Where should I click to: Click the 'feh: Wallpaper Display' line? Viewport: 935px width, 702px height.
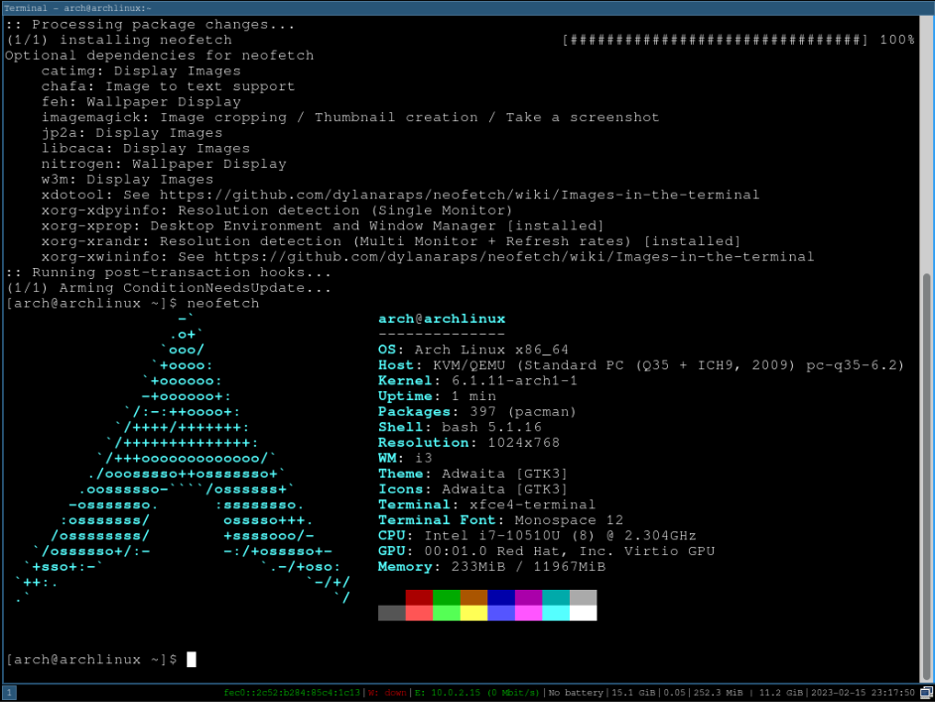141,102
